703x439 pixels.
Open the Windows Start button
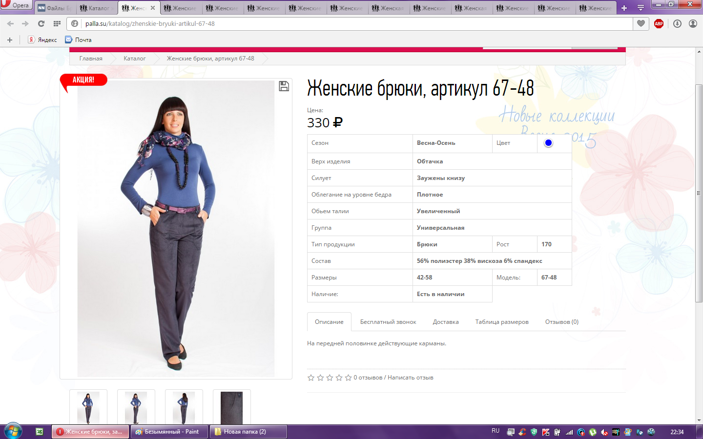click(13, 431)
